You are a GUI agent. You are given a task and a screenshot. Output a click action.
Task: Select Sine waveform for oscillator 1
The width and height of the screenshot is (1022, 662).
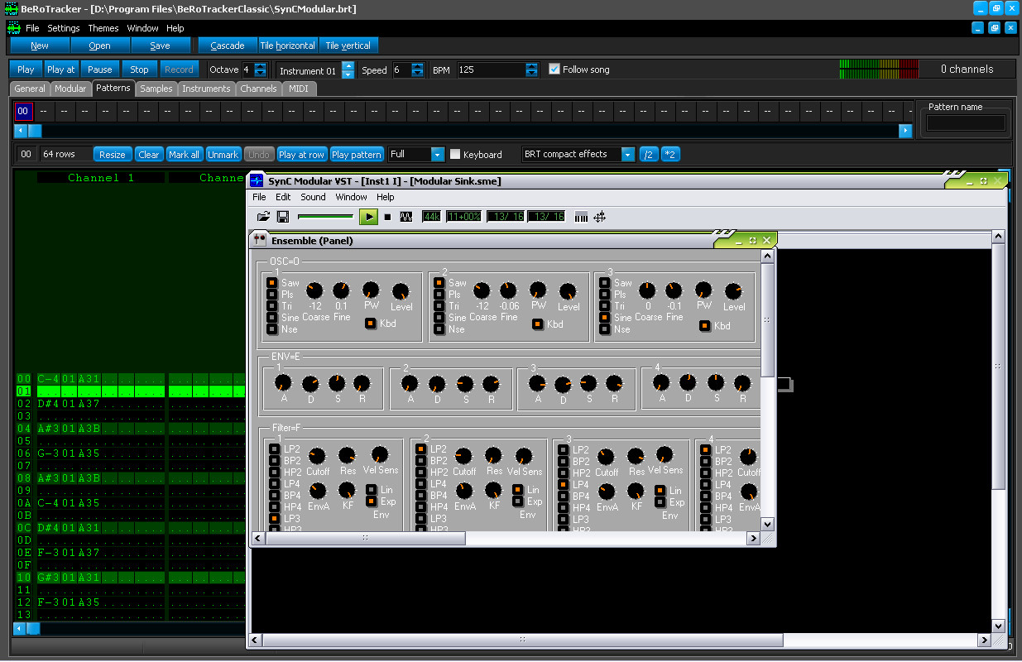(271, 318)
